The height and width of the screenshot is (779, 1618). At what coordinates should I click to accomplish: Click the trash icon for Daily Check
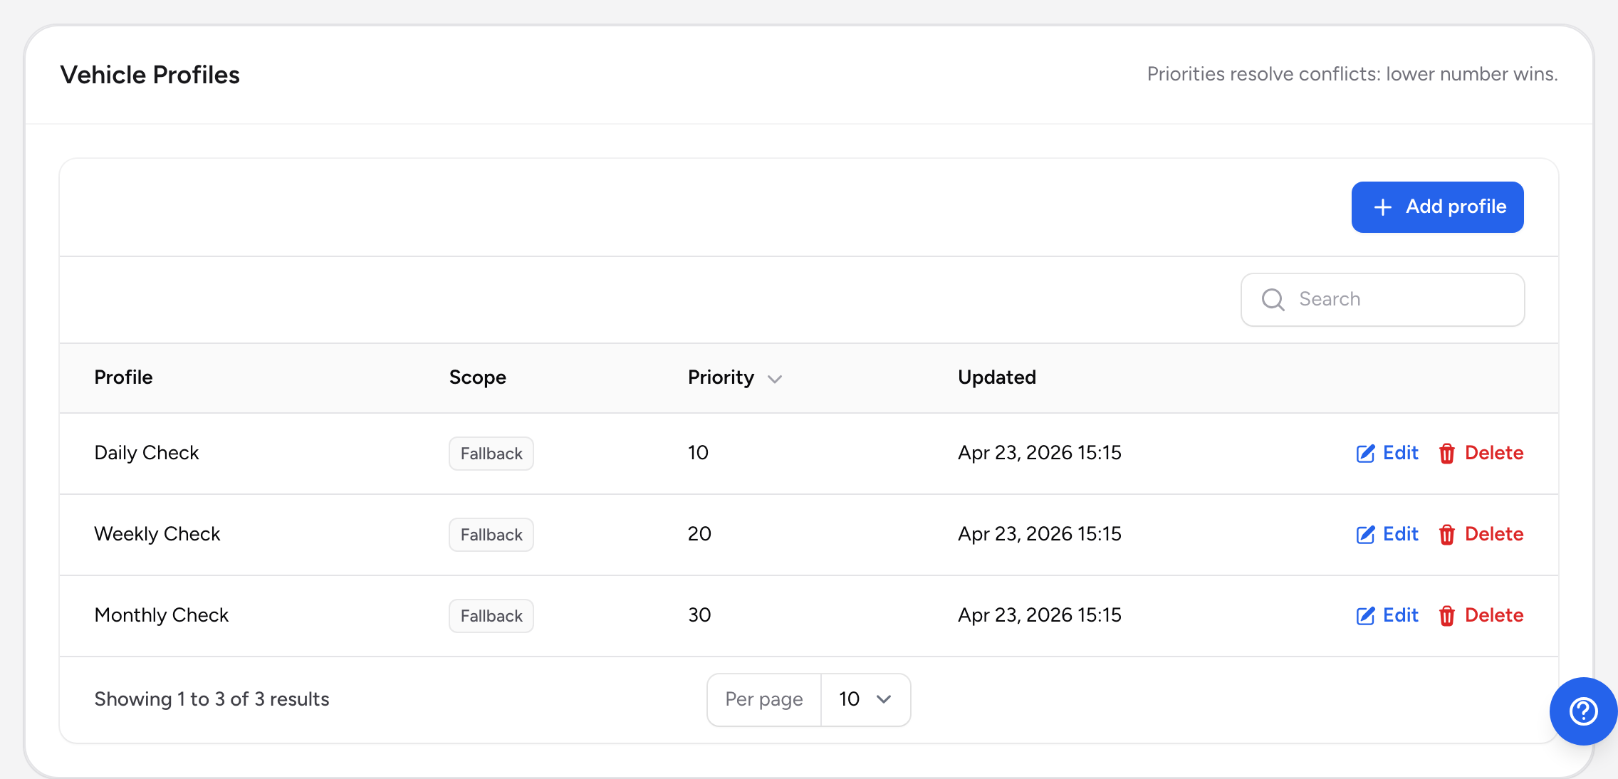1446,454
